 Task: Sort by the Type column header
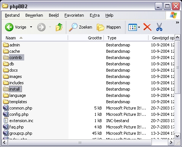coord(126,38)
